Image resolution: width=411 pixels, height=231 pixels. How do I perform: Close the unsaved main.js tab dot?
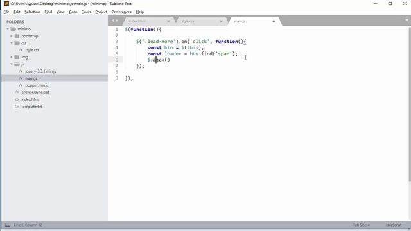(x=274, y=21)
